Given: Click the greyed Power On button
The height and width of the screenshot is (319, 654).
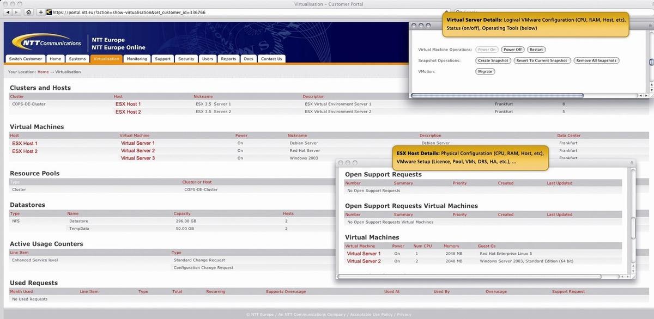Looking at the screenshot, I should tap(487, 50).
